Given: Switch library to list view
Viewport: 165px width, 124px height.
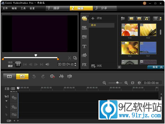Looking at the screenshot, I should 156,18.
